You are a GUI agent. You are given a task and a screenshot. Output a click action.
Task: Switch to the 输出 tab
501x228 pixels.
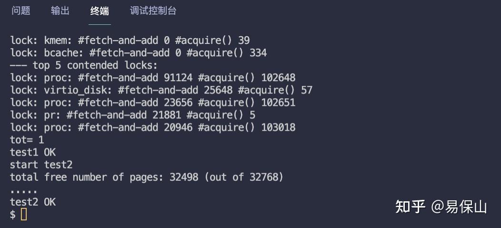(x=60, y=11)
